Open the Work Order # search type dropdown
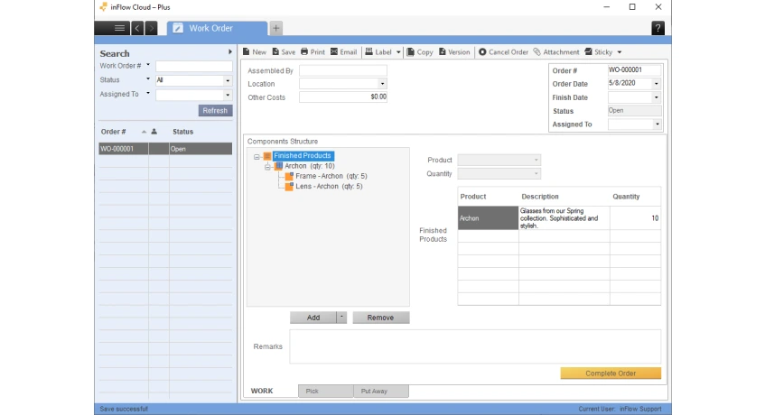 pyautogui.click(x=148, y=65)
